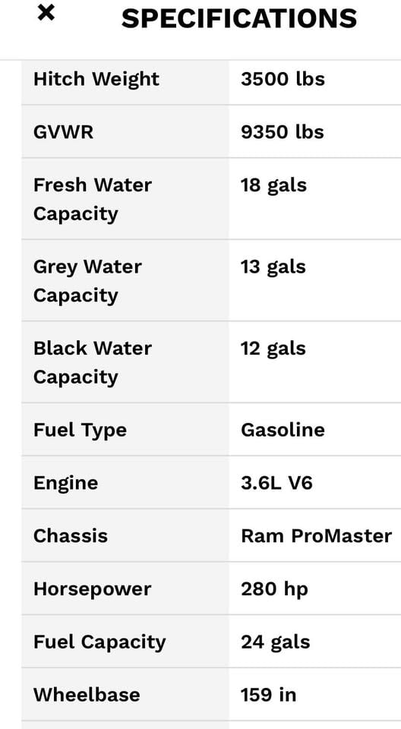Select the 159 in wheelbase value
The image size is (401, 729).
point(268,695)
